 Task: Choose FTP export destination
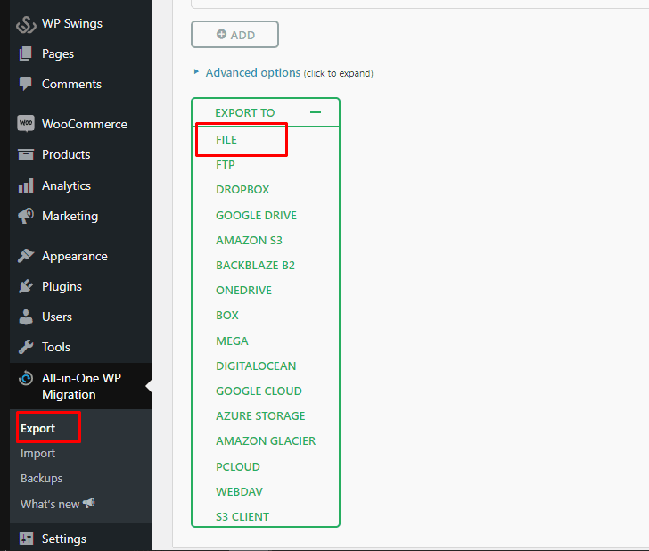point(226,165)
